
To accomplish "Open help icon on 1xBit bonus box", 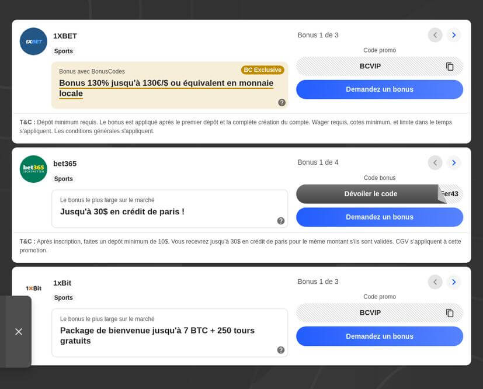I will [x=281, y=350].
